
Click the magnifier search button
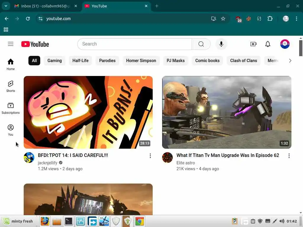(x=201, y=44)
